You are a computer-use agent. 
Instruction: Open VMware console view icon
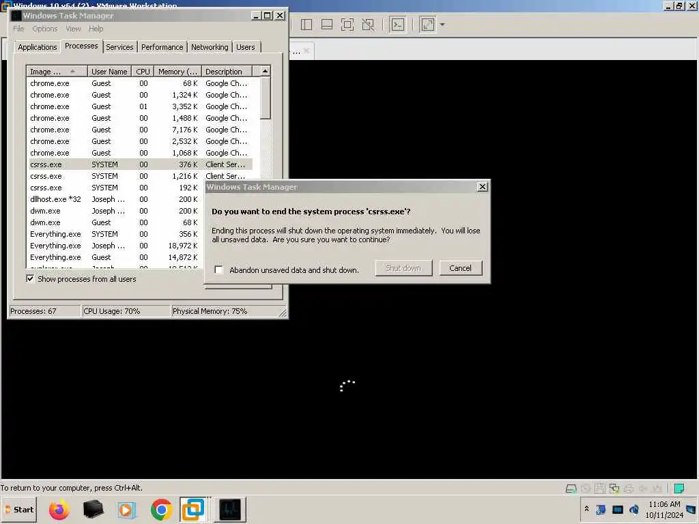pyautogui.click(x=398, y=25)
